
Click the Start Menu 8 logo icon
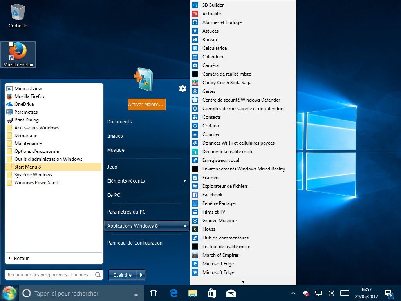(x=143, y=80)
